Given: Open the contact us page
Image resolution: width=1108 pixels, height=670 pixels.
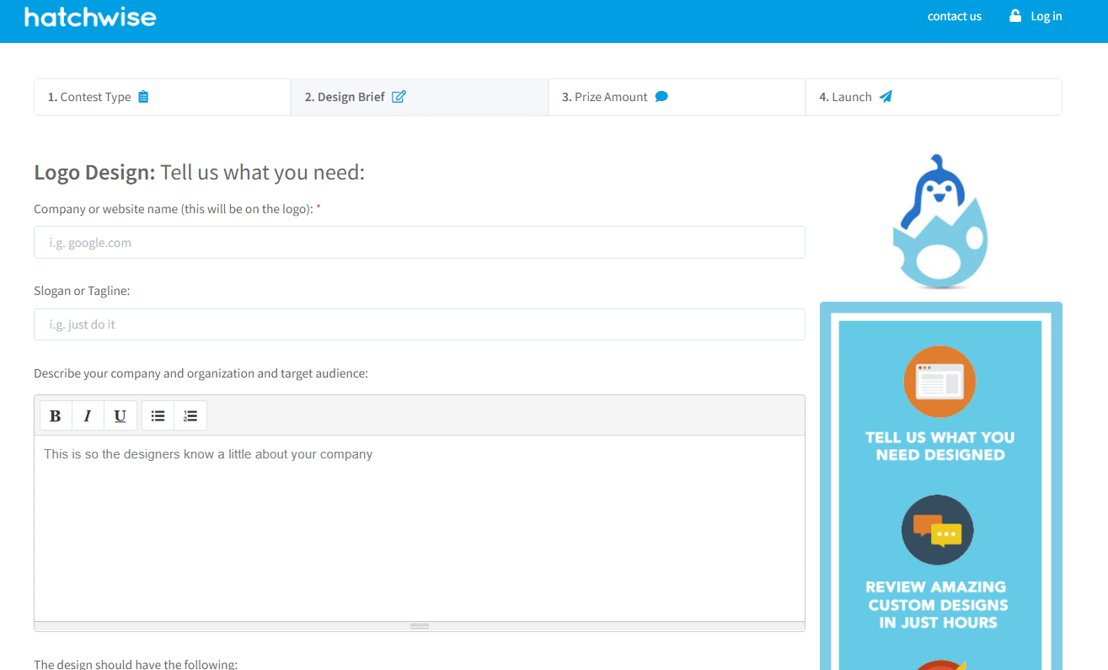Looking at the screenshot, I should pyautogui.click(x=954, y=16).
